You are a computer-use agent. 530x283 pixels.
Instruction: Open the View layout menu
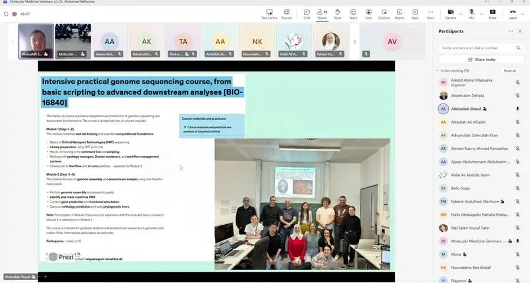(369, 13)
